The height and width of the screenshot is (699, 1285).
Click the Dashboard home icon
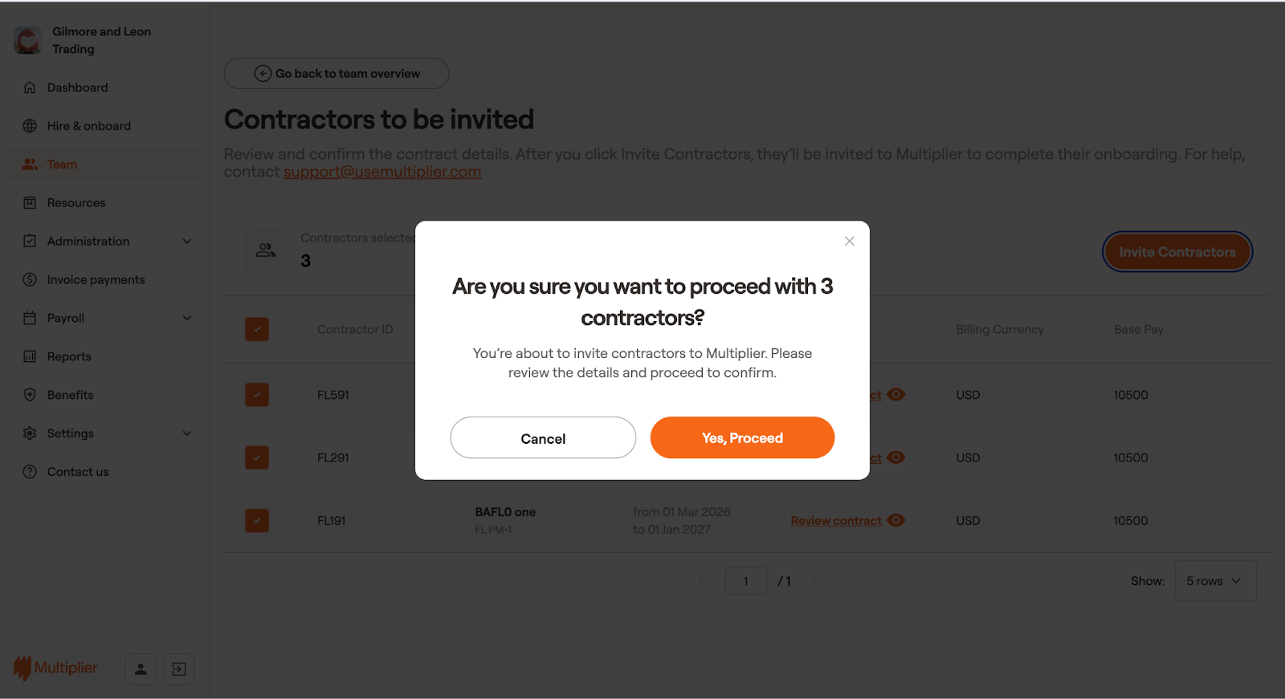click(x=30, y=87)
